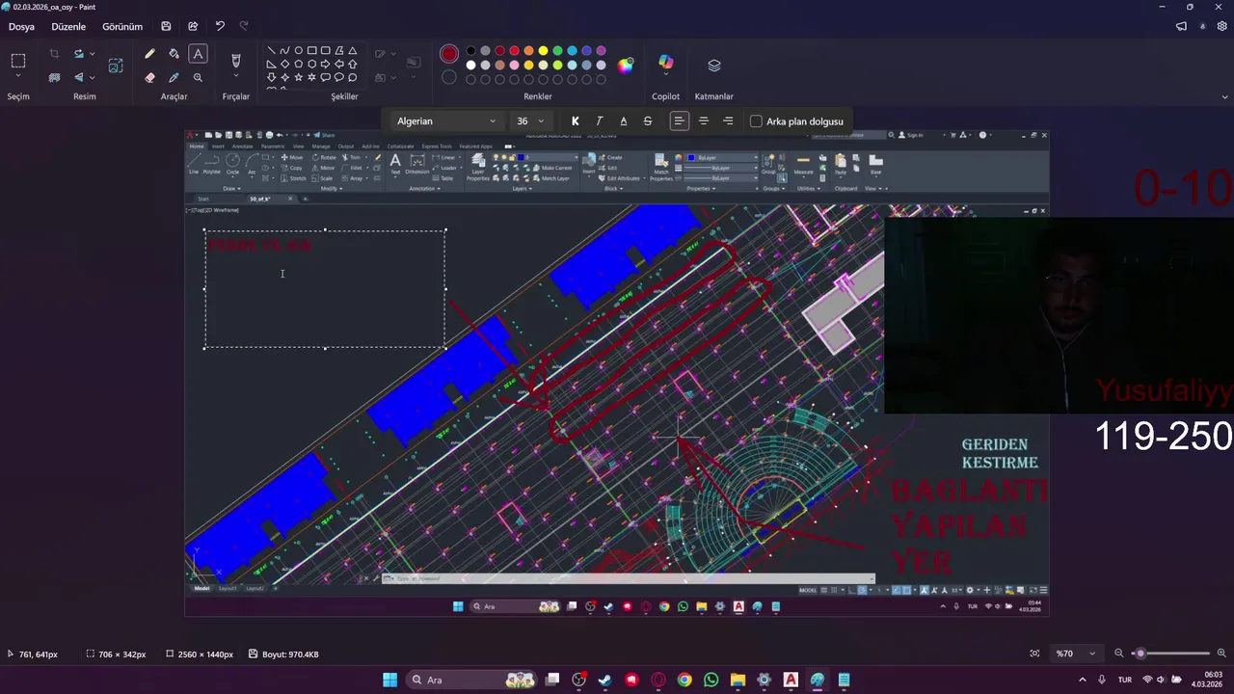Expand the Seçim selection options arrow
1234x694 pixels.
(18, 77)
